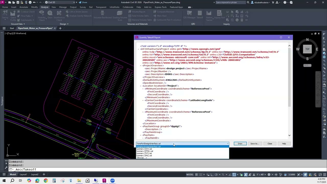
Task: Click the Takeoff ribbon icon
Action: (200, 15)
